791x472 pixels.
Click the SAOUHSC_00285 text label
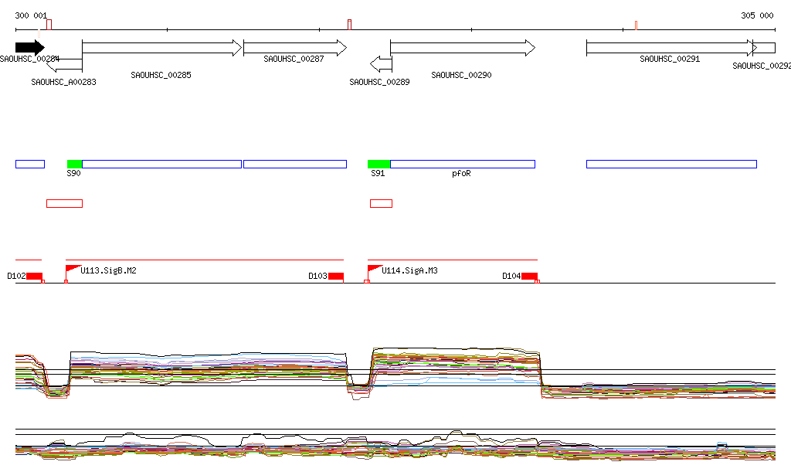(x=161, y=75)
